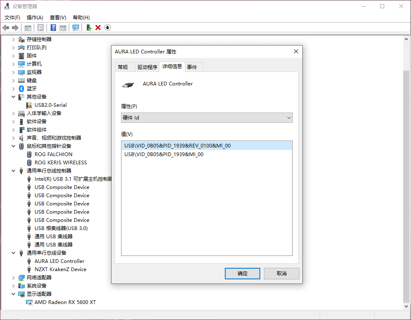Click the scan for hardware changes icon
The height and width of the screenshot is (320, 411).
[76, 28]
